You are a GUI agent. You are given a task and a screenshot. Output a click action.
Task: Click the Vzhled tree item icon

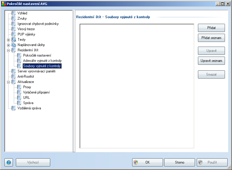pos(14,13)
